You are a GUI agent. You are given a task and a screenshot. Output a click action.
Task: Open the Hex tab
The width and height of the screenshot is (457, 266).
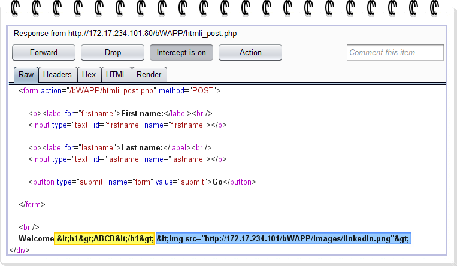(89, 75)
